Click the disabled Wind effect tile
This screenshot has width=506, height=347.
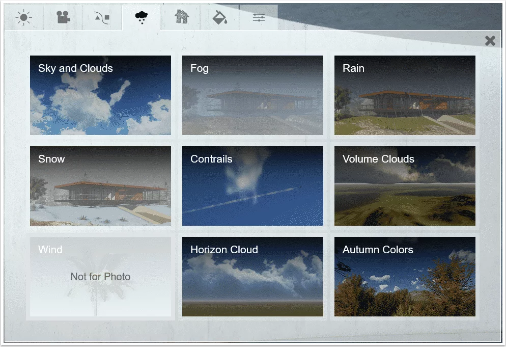point(100,277)
